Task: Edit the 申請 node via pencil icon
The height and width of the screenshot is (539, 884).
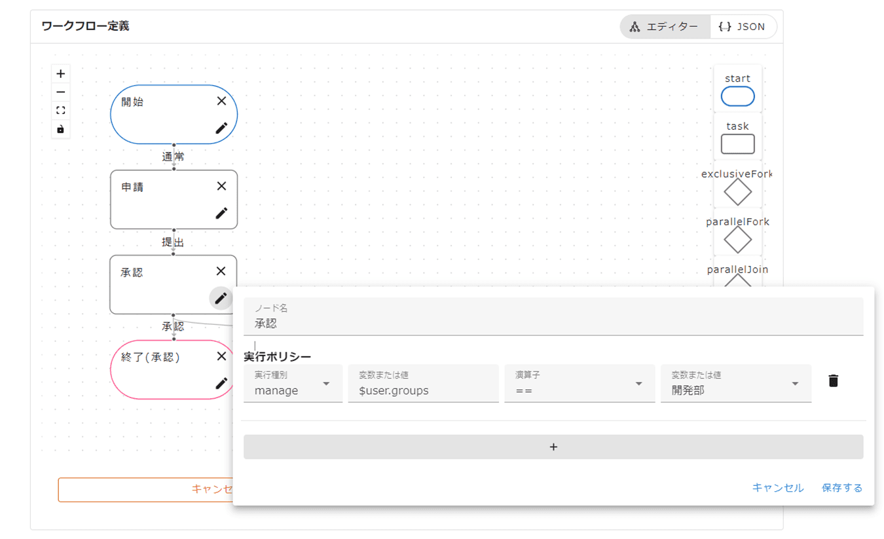Action: click(221, 214)
